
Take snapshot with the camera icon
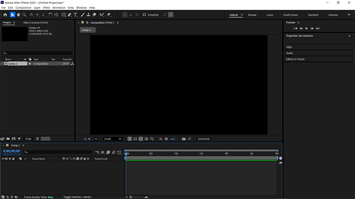point(184,139)
